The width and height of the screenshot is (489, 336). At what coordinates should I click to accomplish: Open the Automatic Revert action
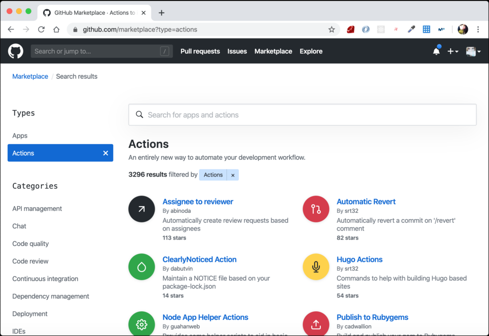tap(366, 202)
